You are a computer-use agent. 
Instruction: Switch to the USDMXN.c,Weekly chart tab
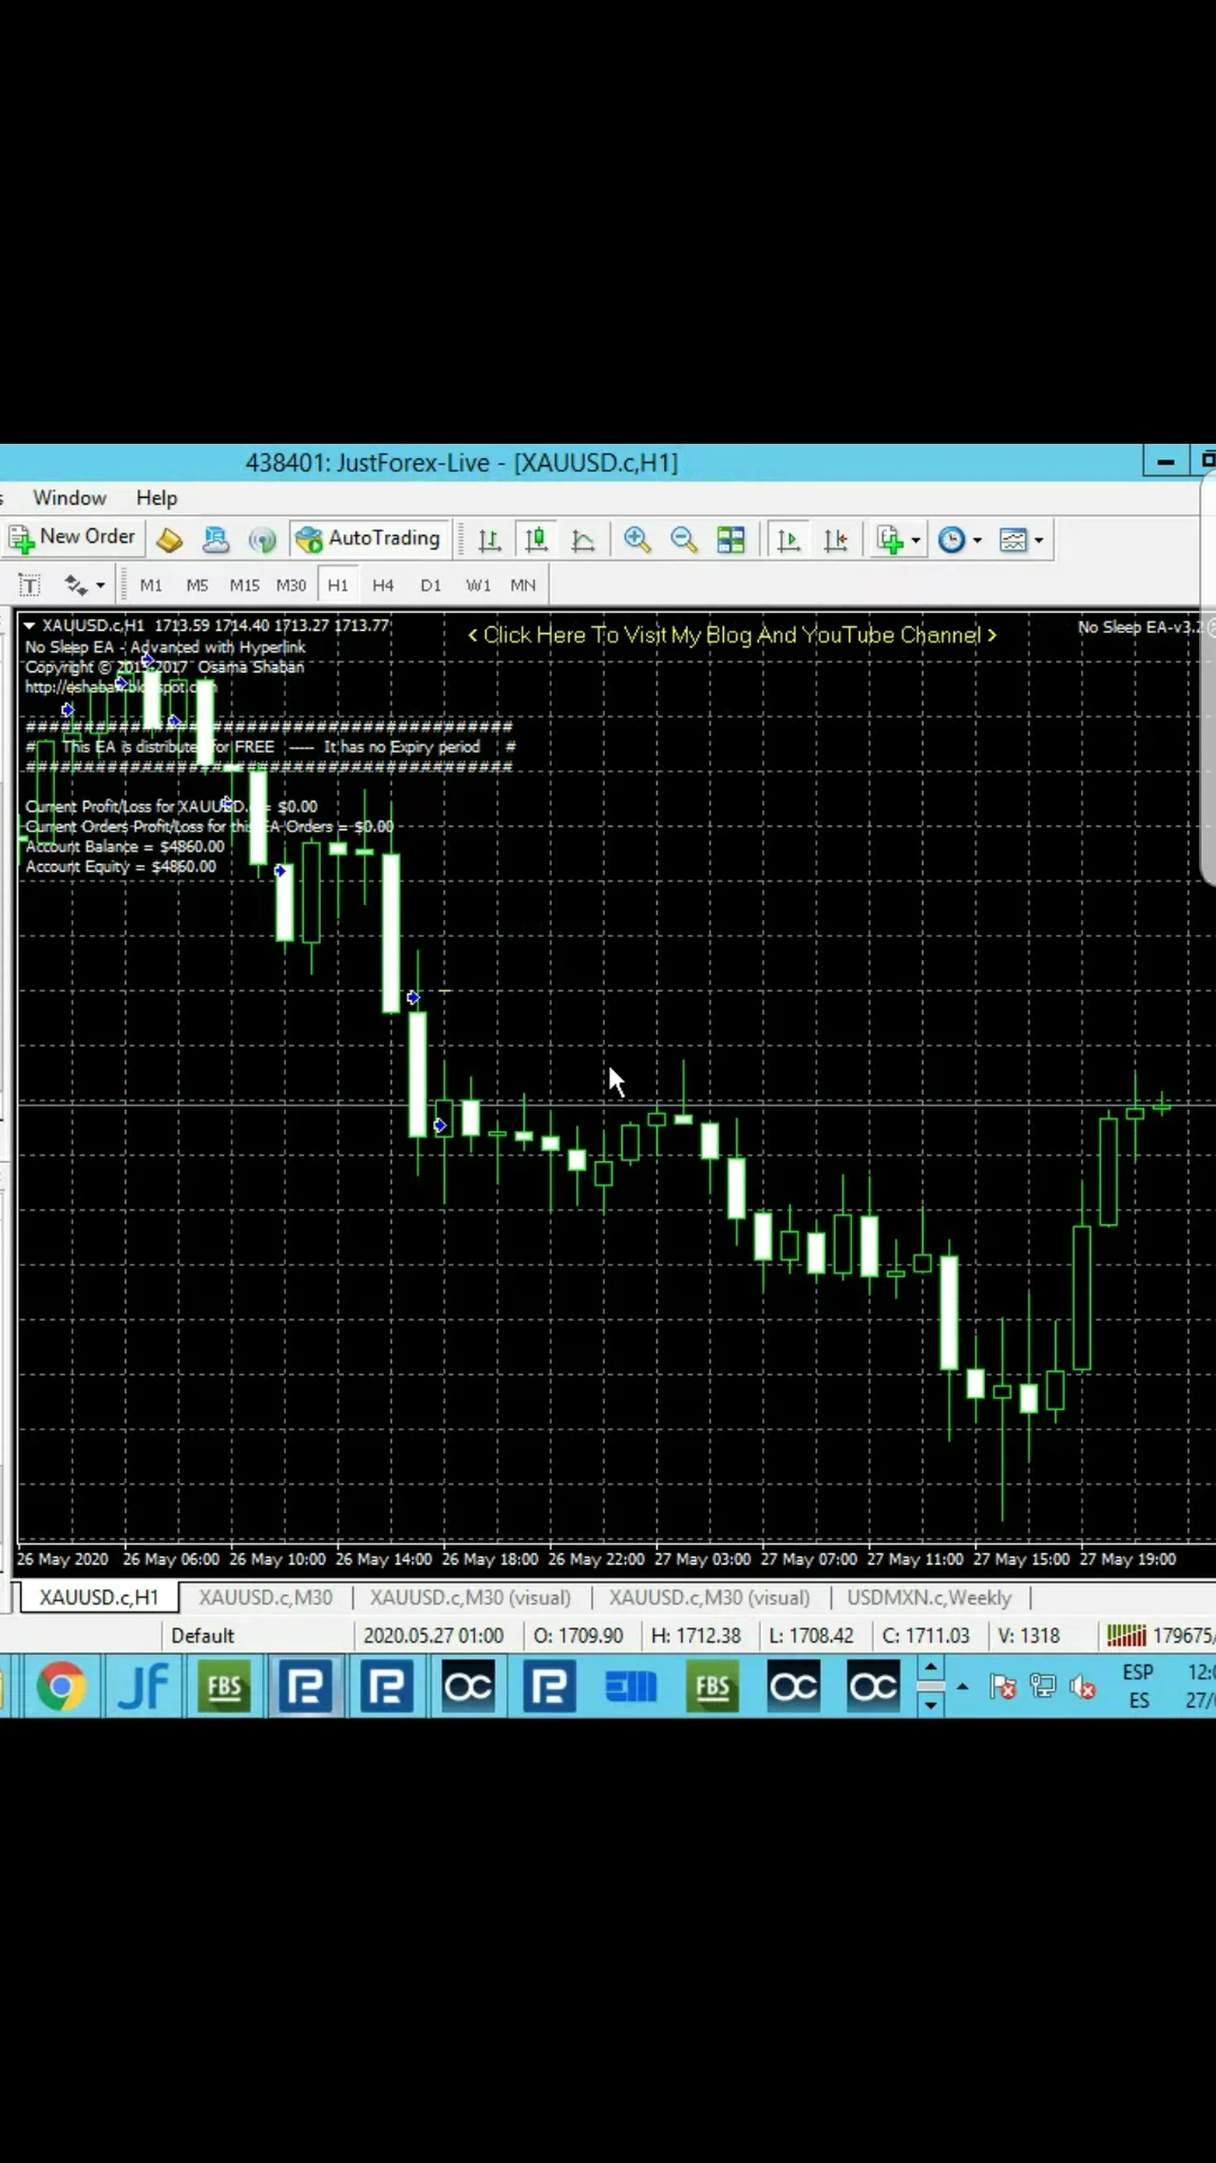pos(928,1598)
